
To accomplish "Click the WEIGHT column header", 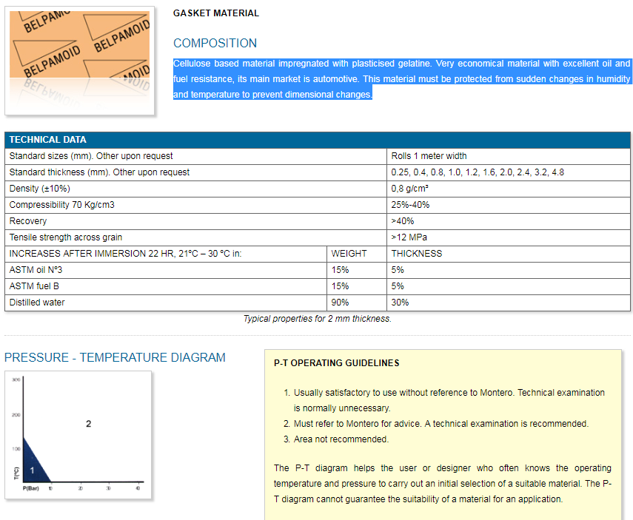I will [x=349, y=254].
